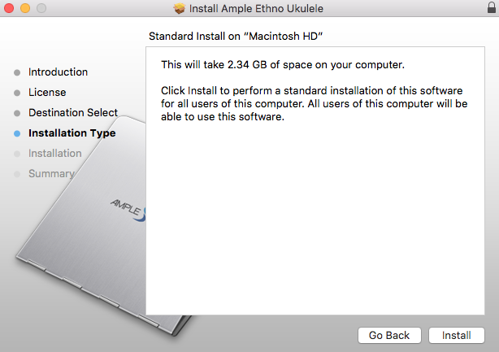499x352 pixels.
Task: Click the disabled gray zoom window button
Action: pos(41,9)
